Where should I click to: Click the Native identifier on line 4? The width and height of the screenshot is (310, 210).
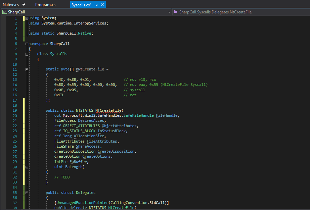(84, 33)
